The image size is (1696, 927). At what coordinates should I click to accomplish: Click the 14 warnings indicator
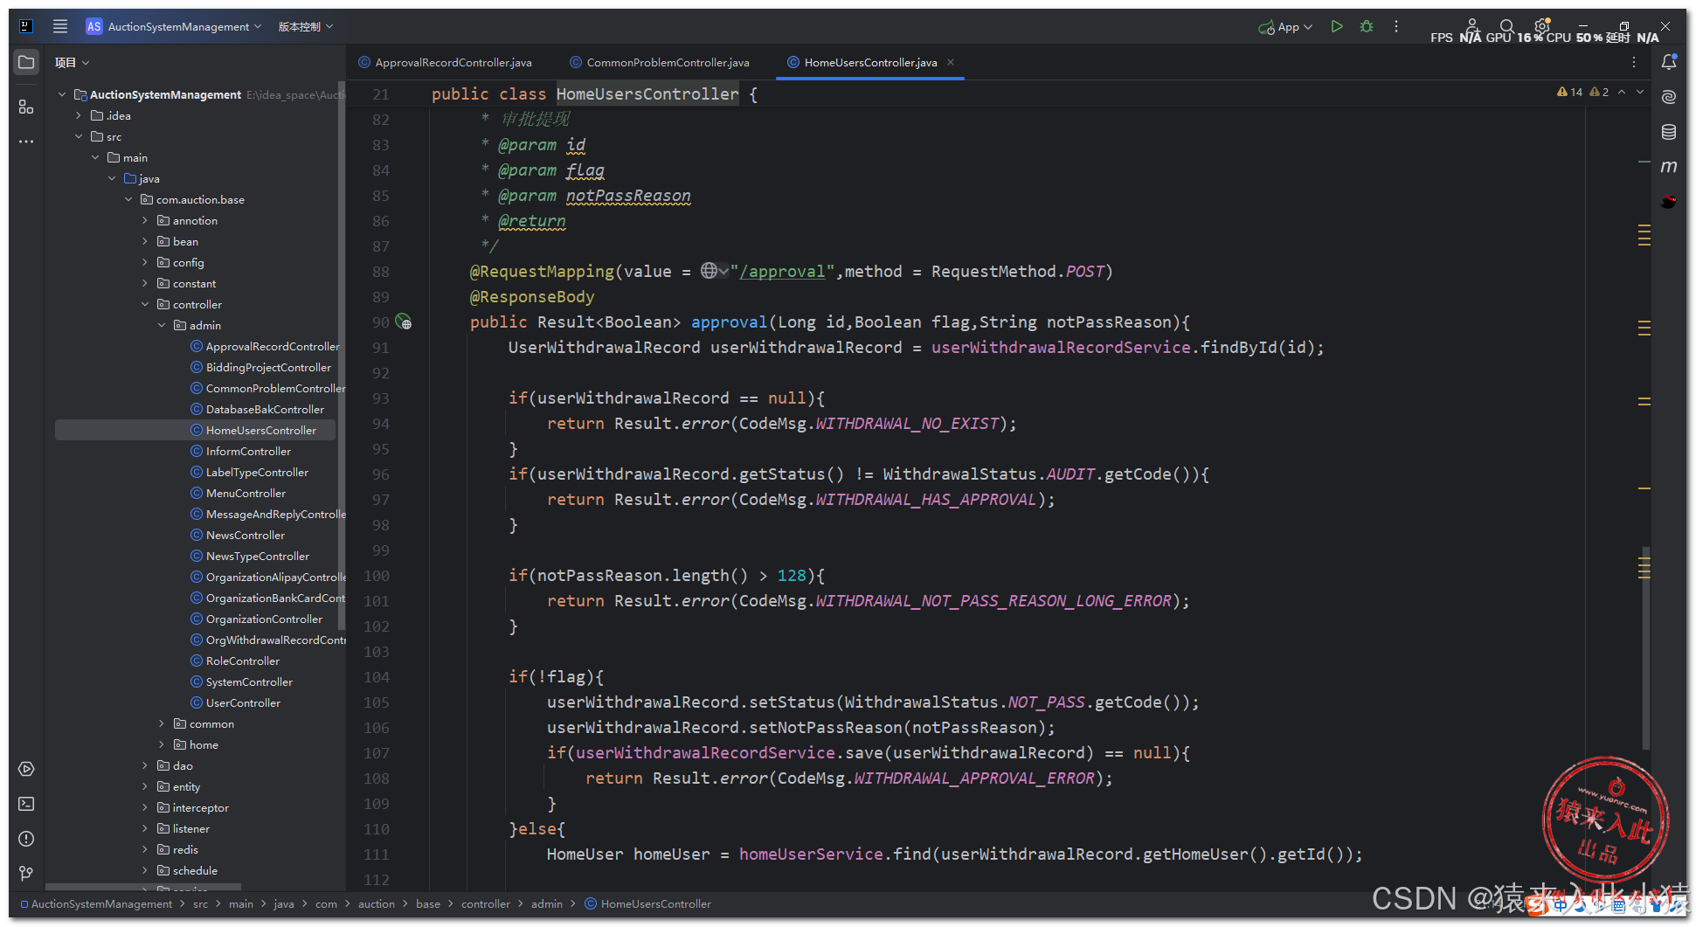click(1570, 92)
